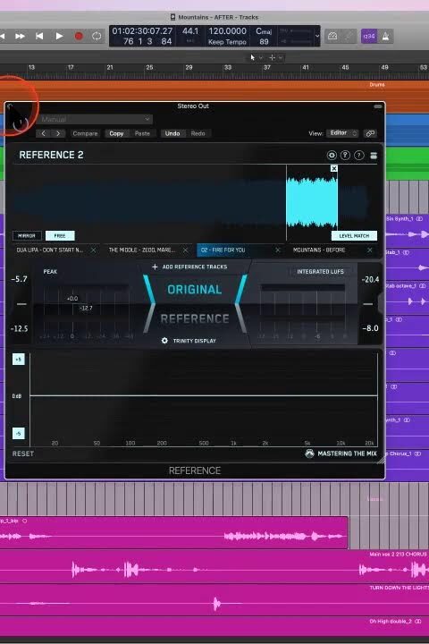This screenshot has height=644, width=429.
Task: Open the marquee command-click tool menu
Action: tap(275, 57)
